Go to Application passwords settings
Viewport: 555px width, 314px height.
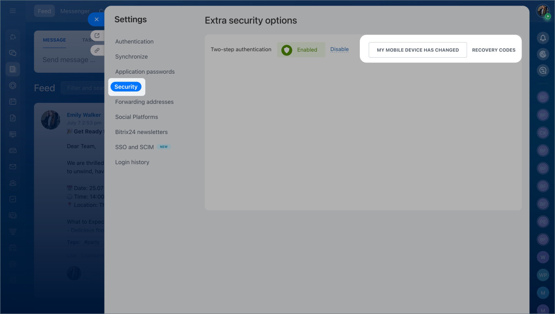[x=145, y=72]
